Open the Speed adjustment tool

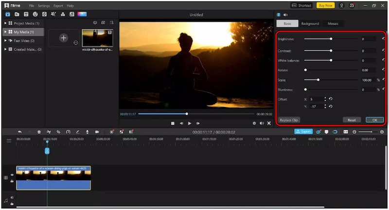[68, 132]
